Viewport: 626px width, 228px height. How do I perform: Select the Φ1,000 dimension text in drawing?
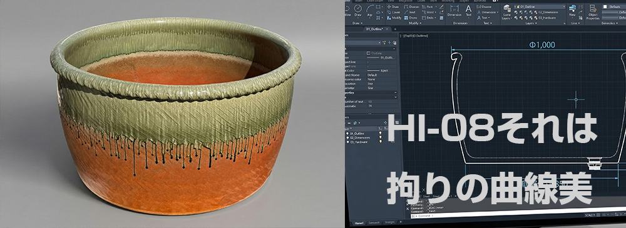click(x=542, y=44)
